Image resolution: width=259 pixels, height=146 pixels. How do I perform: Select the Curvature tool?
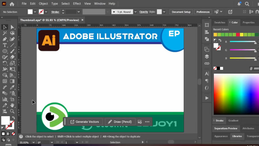[x=12, y=39]
